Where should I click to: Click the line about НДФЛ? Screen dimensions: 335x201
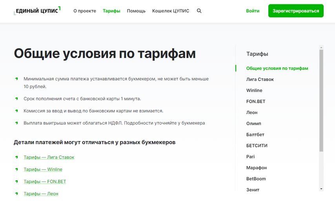tap(114, 123)
